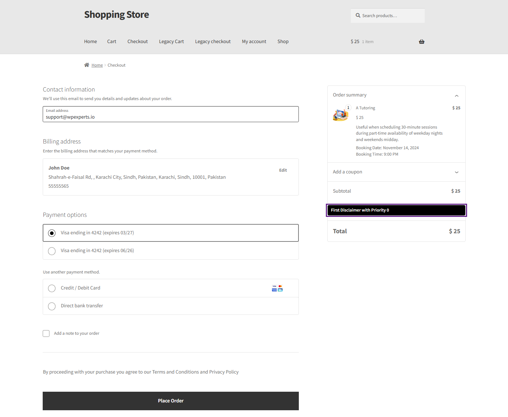
Task: Click the John Doe billing name
Action: click(x=59, y=168)
